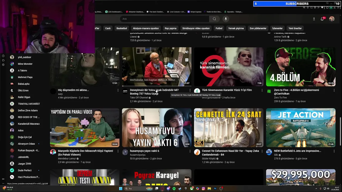Start voice search with the microphone icon
Image resolution: width=342 pixels, height=192 pixels.
pyautogui.click(x=226, y=19)
